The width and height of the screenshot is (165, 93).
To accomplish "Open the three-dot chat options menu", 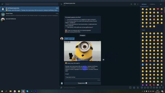I will [x=138, y=4].
